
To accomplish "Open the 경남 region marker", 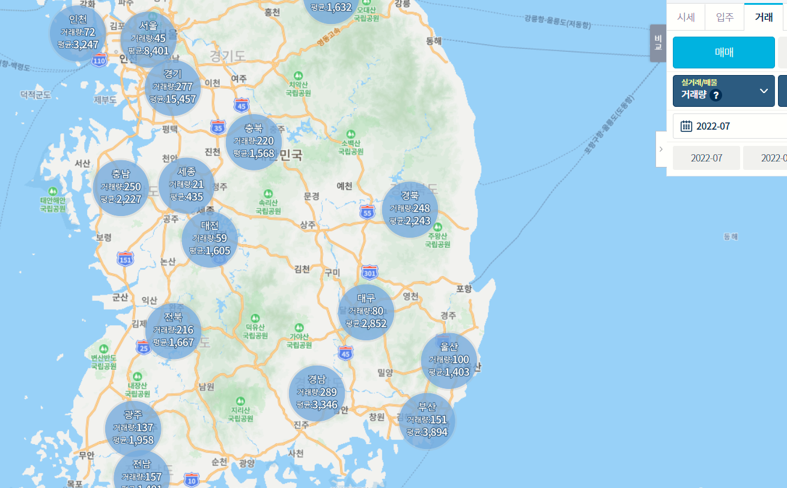I will [x=317, y=392].
